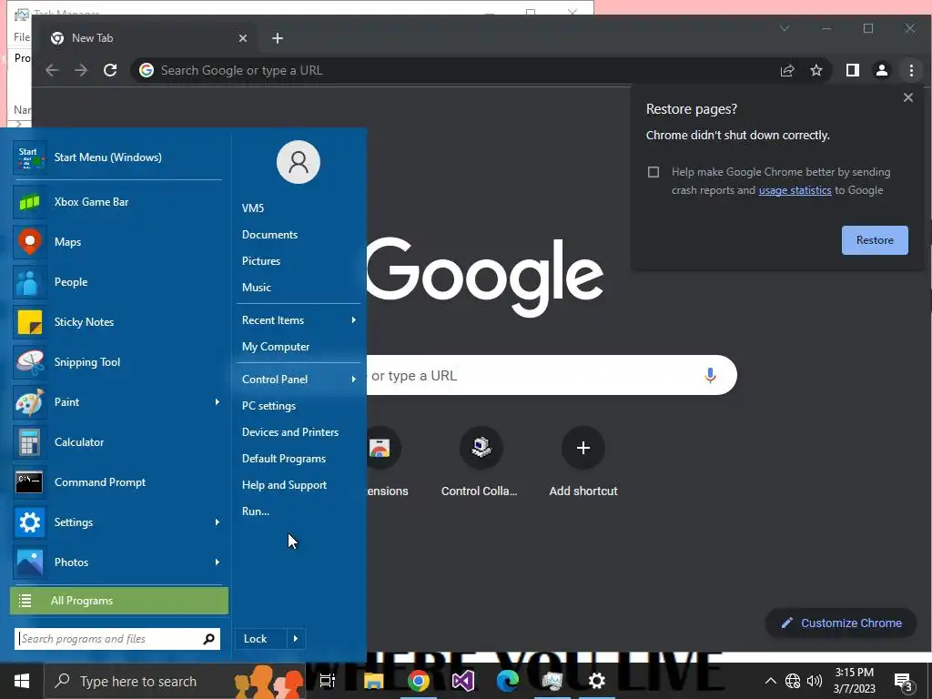Open Help and Support

click(284, 485)
